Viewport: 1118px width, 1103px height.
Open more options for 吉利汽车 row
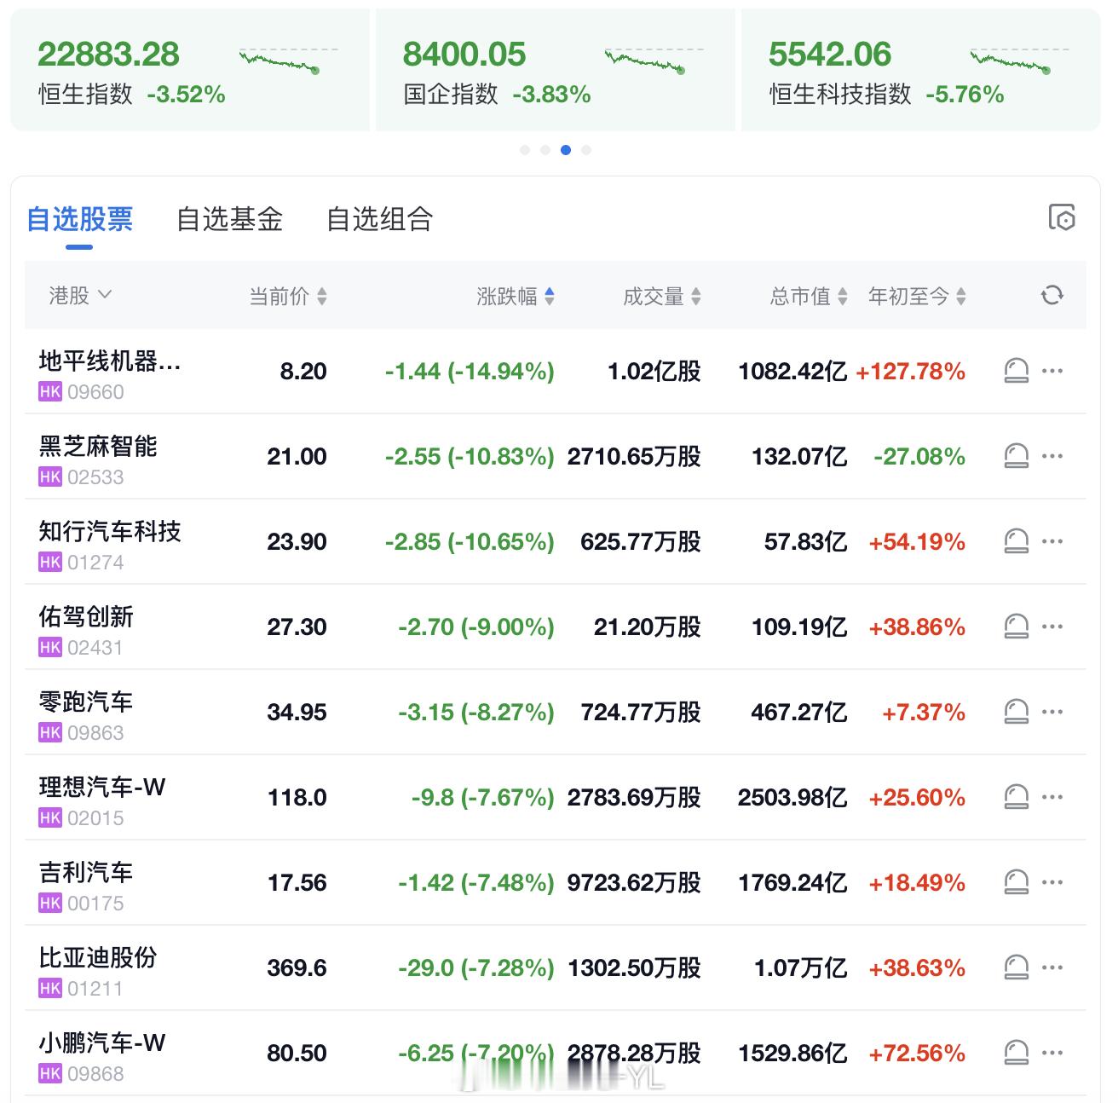pyautogui.click(x=1052, y=882)
